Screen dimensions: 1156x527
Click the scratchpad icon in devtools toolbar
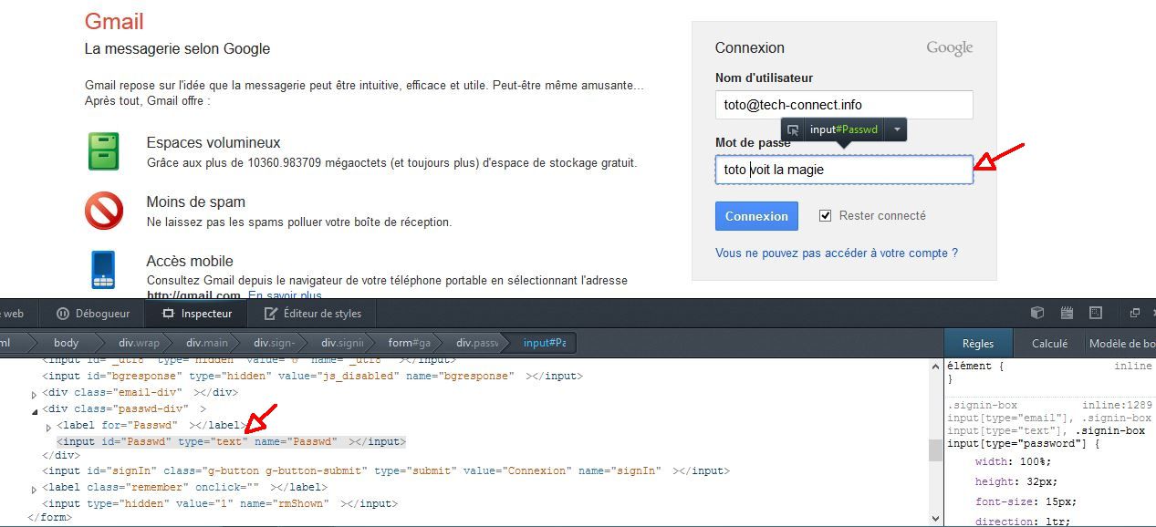(x=1066, y=313)
